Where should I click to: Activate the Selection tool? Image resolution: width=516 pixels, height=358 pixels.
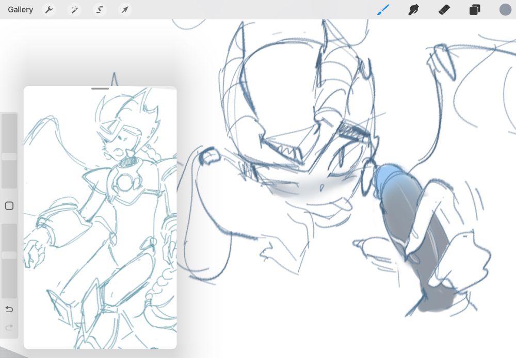point(100,10)
